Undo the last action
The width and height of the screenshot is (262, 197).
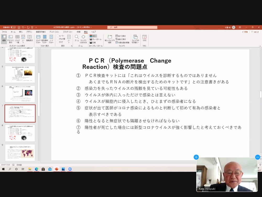pos(23,27)
